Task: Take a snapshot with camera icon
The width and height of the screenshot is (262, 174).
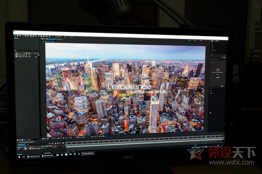Action: click(x=63, y=138)
